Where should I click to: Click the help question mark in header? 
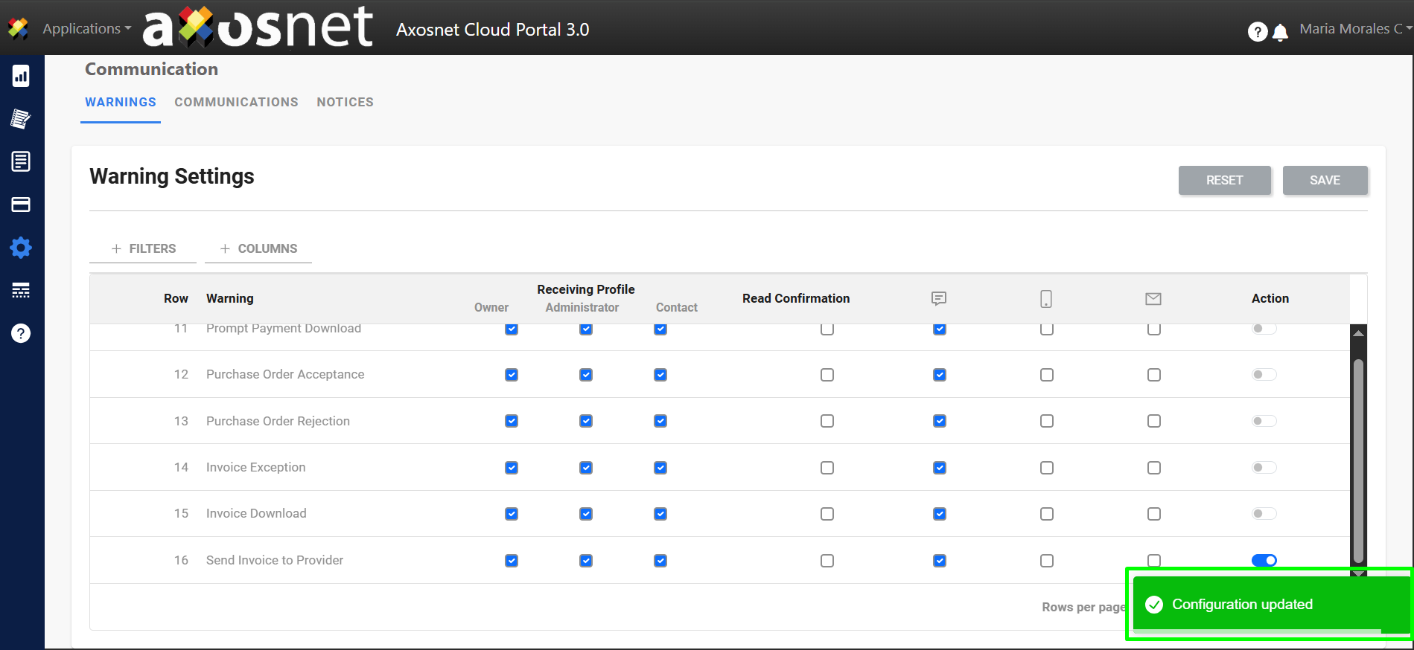pos(1257,32)
